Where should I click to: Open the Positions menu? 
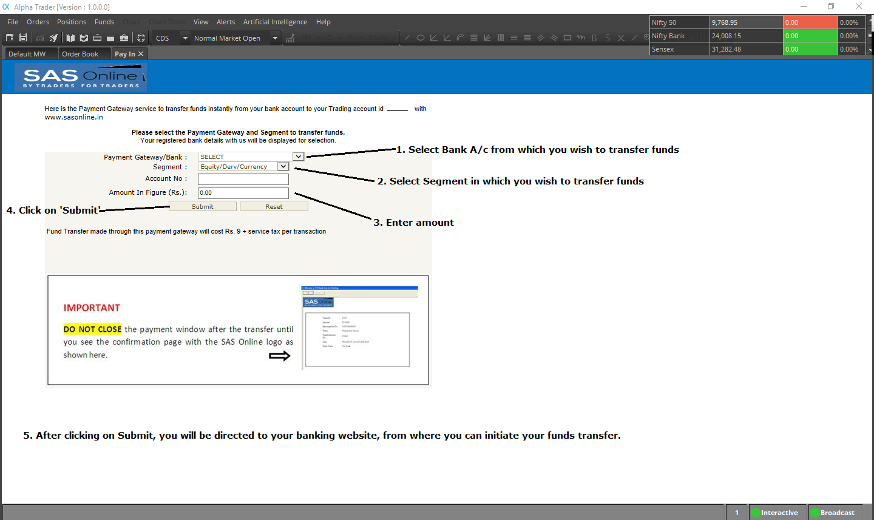72,22
